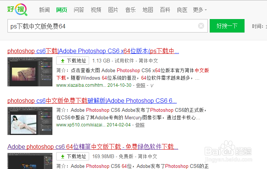This screenshot has width=267, height=169.
Task: Open the 时间 filter
Action: pos(259,26)
